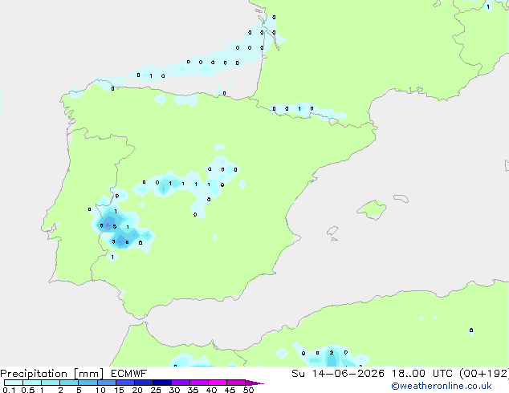The height and width of the screenshot is (393, 509).
Task: Select the 0.5–1 mm legend color box
Action: coord(32,383)
